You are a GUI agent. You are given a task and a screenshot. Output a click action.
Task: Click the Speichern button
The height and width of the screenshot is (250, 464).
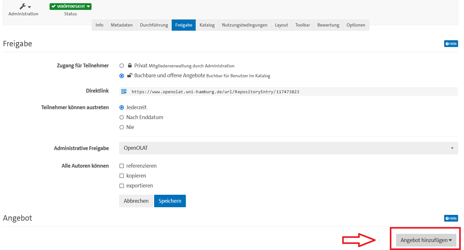click(170, 201)
